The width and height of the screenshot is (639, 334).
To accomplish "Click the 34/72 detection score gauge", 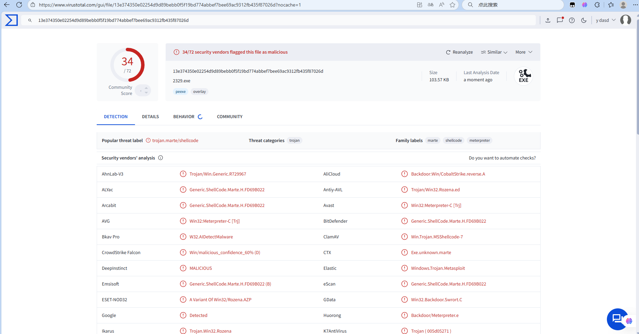I will click(x=127, y=65).
